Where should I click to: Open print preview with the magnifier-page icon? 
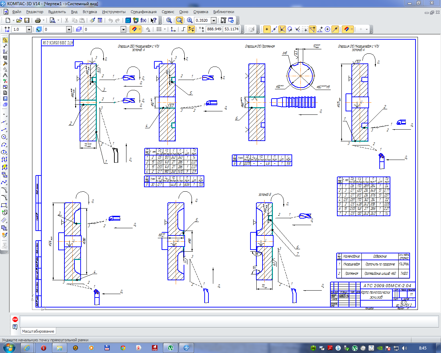(x=53, y=20)
